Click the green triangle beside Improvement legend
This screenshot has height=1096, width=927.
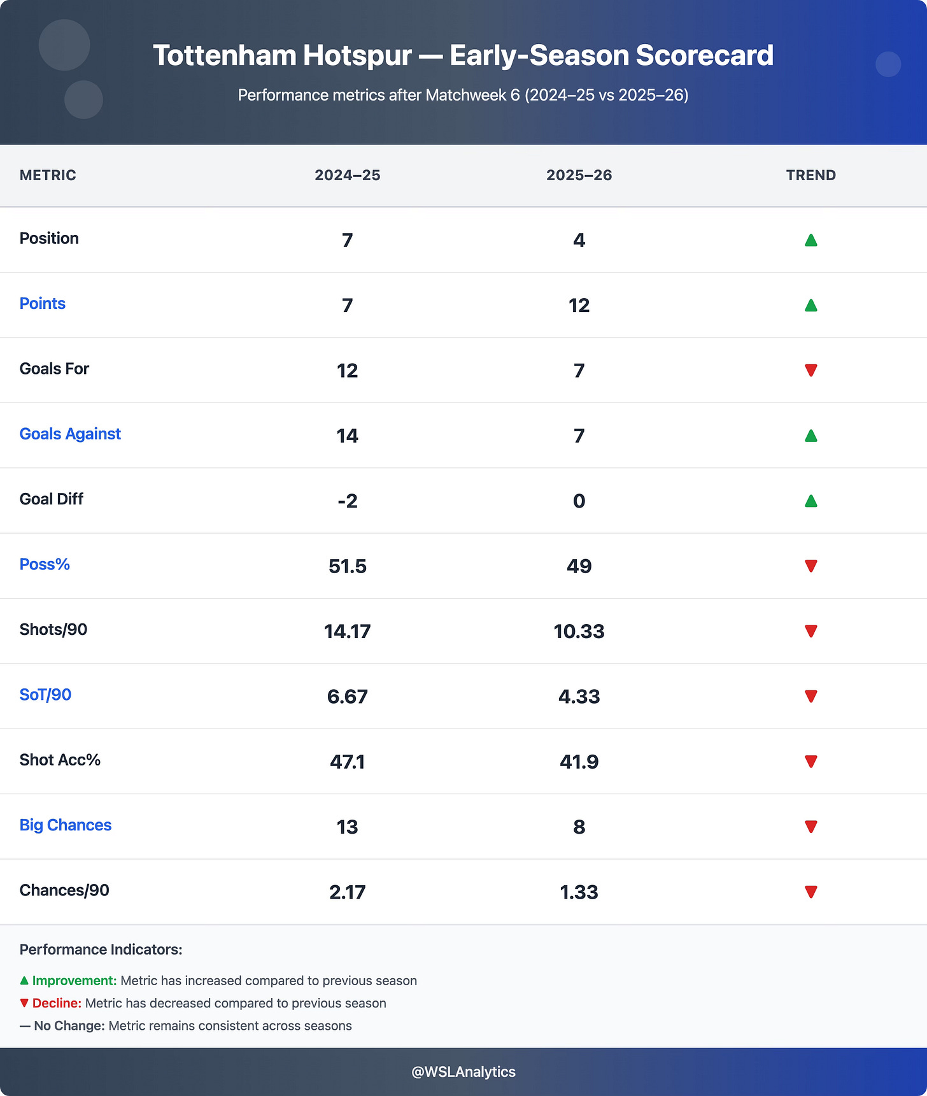click(x=24, y=981)
